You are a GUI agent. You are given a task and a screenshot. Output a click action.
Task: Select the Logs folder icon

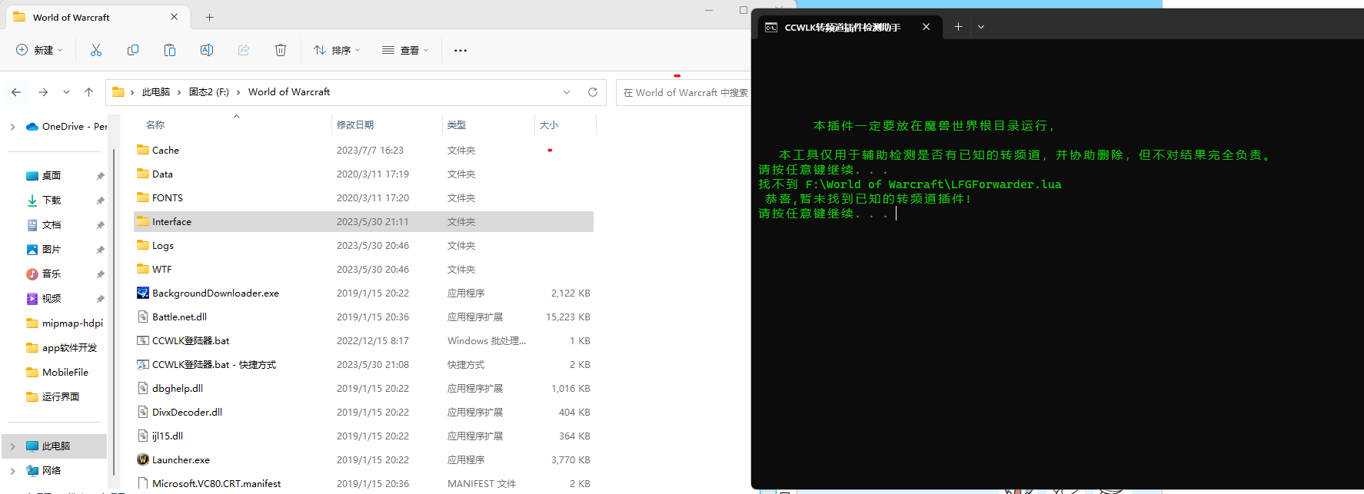[x=143, y=245]
